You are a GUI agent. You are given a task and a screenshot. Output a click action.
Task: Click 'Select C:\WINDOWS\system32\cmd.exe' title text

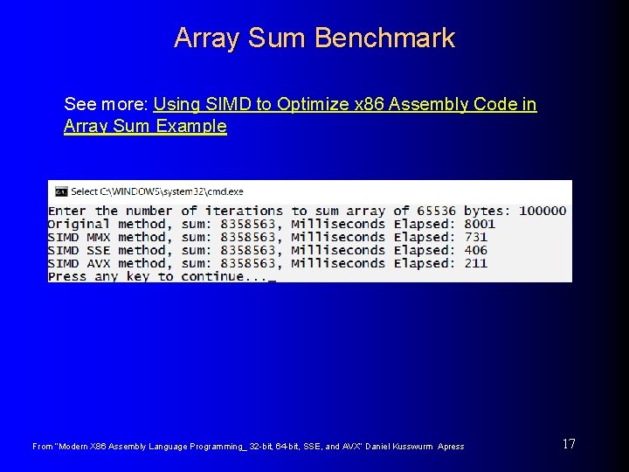point(157,191)
